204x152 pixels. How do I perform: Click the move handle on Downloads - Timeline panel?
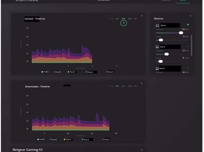142,83
